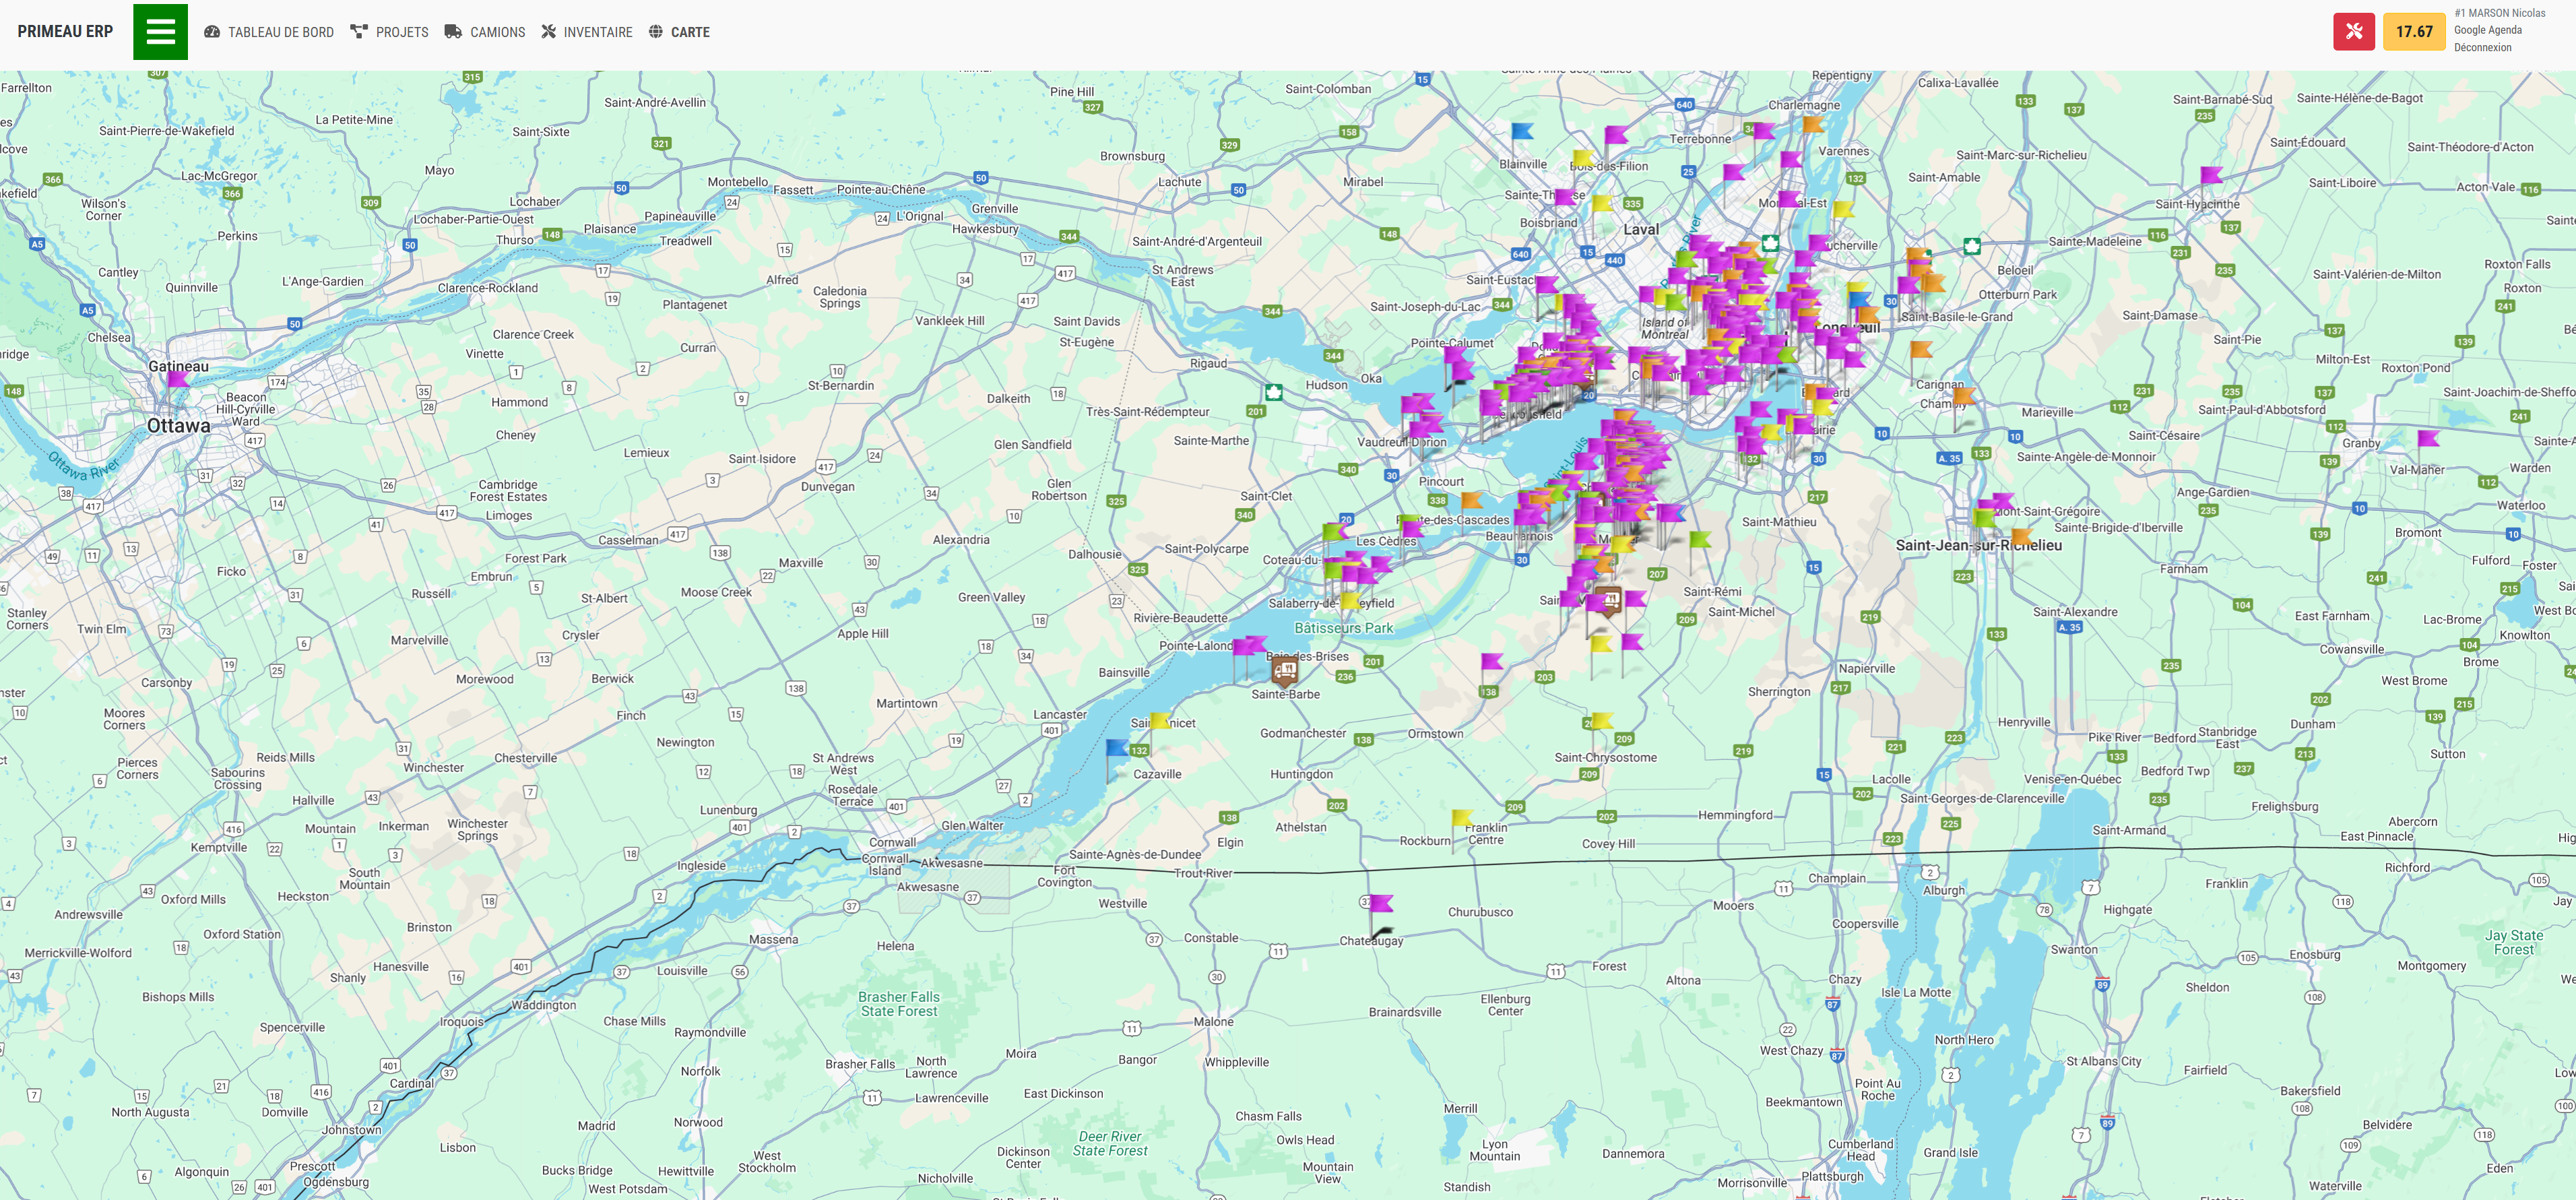Click the green cross marker near Hudson
Image resolution: width=2576 pixels, height=1200 pixels.
1273,392
